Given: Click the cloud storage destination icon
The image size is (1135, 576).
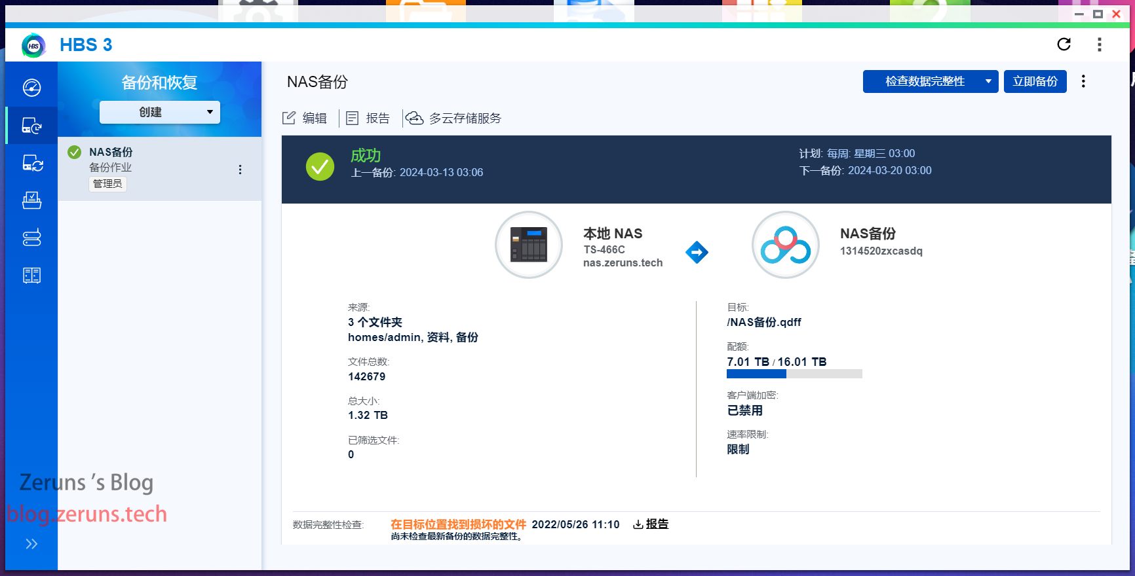Looking at the screenshot, I should (x=786, y=245).
